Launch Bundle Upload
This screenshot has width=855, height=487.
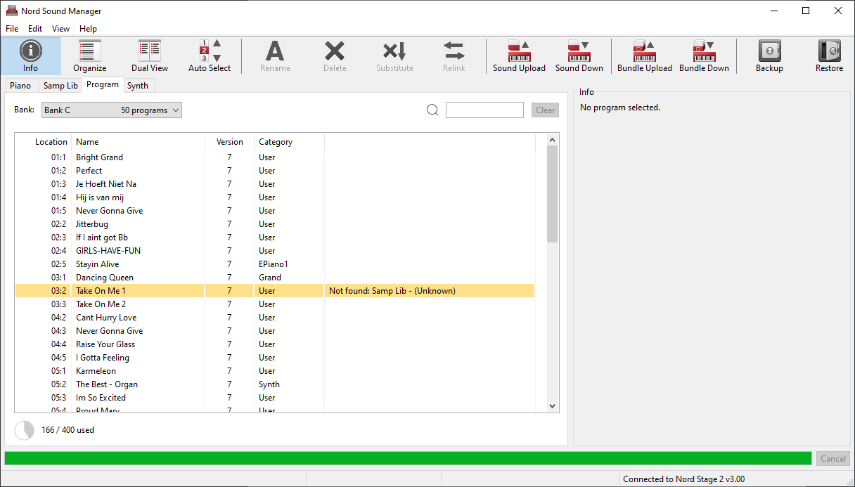(645, 56)
